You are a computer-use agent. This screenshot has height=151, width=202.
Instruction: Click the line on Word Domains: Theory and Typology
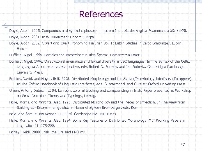click(x=56, y=96)
